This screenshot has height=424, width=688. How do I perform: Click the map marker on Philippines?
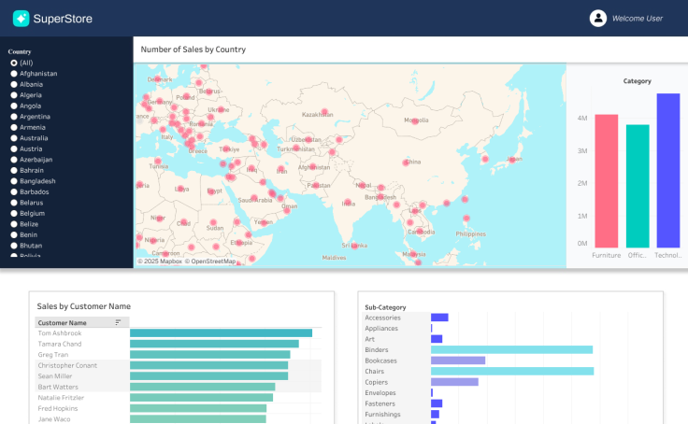point(466,219)
